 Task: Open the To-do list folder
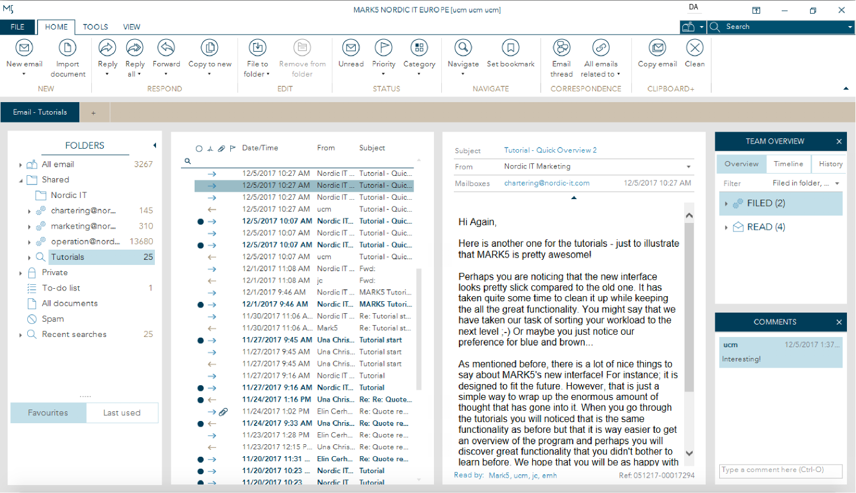(61, 288)
